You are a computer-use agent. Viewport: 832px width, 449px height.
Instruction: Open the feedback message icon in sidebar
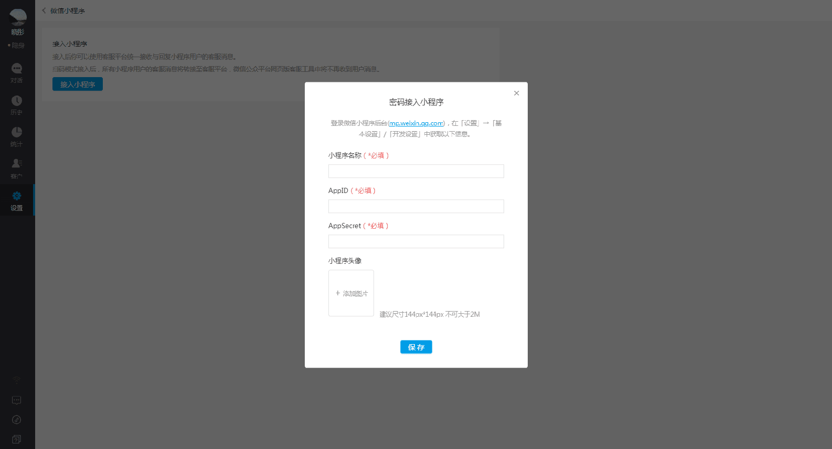point(17,400)
